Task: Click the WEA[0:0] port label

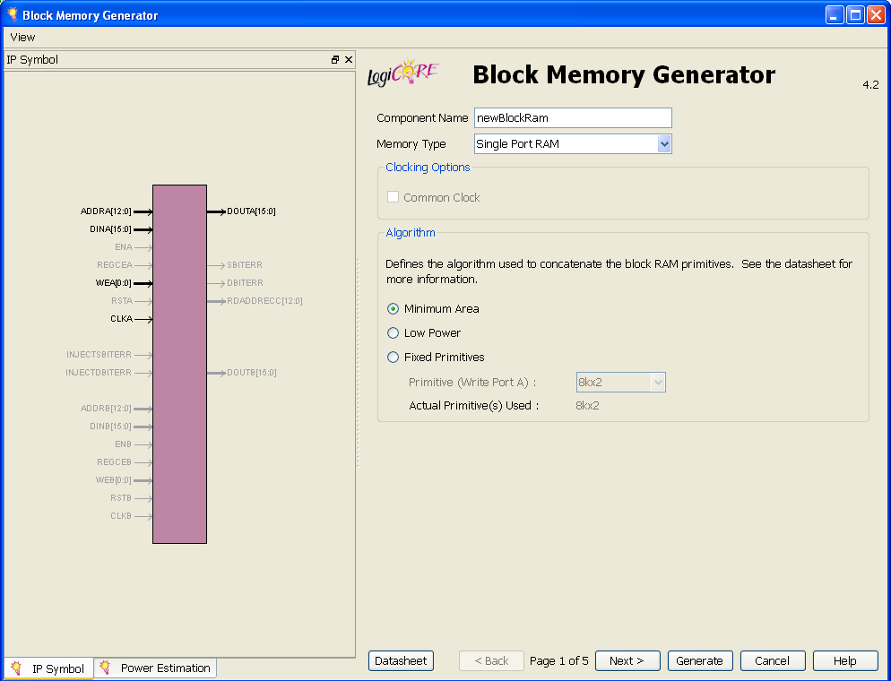Action: [x=113, y=283]
